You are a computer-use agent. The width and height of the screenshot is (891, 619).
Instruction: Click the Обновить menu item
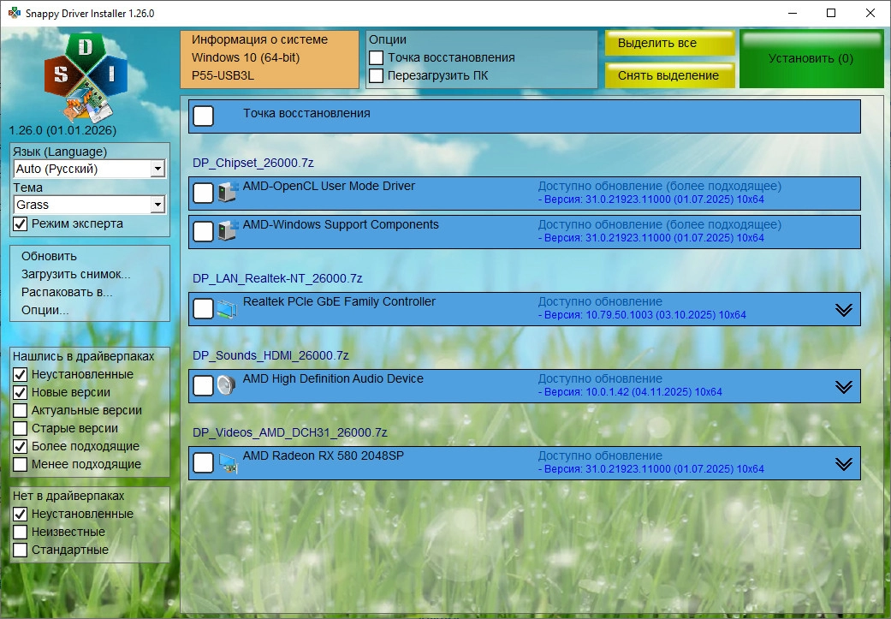click(x=49, y=256)
